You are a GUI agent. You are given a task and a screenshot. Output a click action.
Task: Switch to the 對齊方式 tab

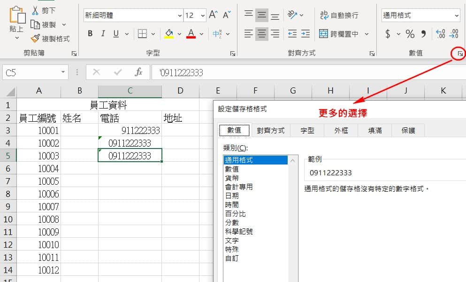271,131
